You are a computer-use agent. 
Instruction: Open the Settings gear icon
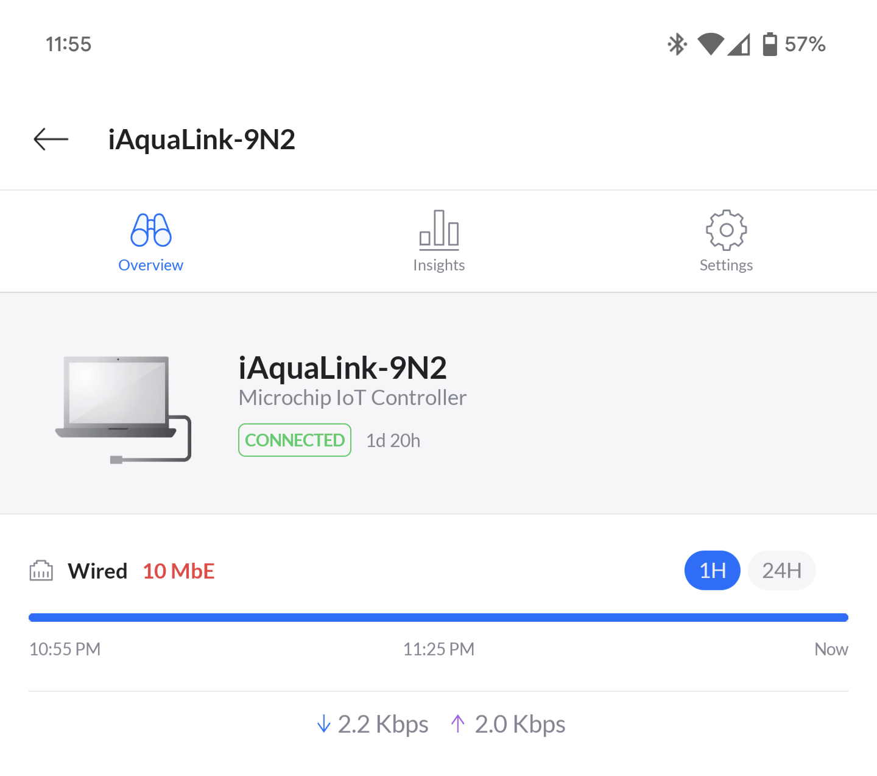726,230
